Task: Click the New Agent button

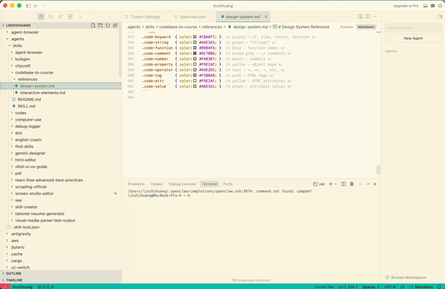Action: [413, 38]
